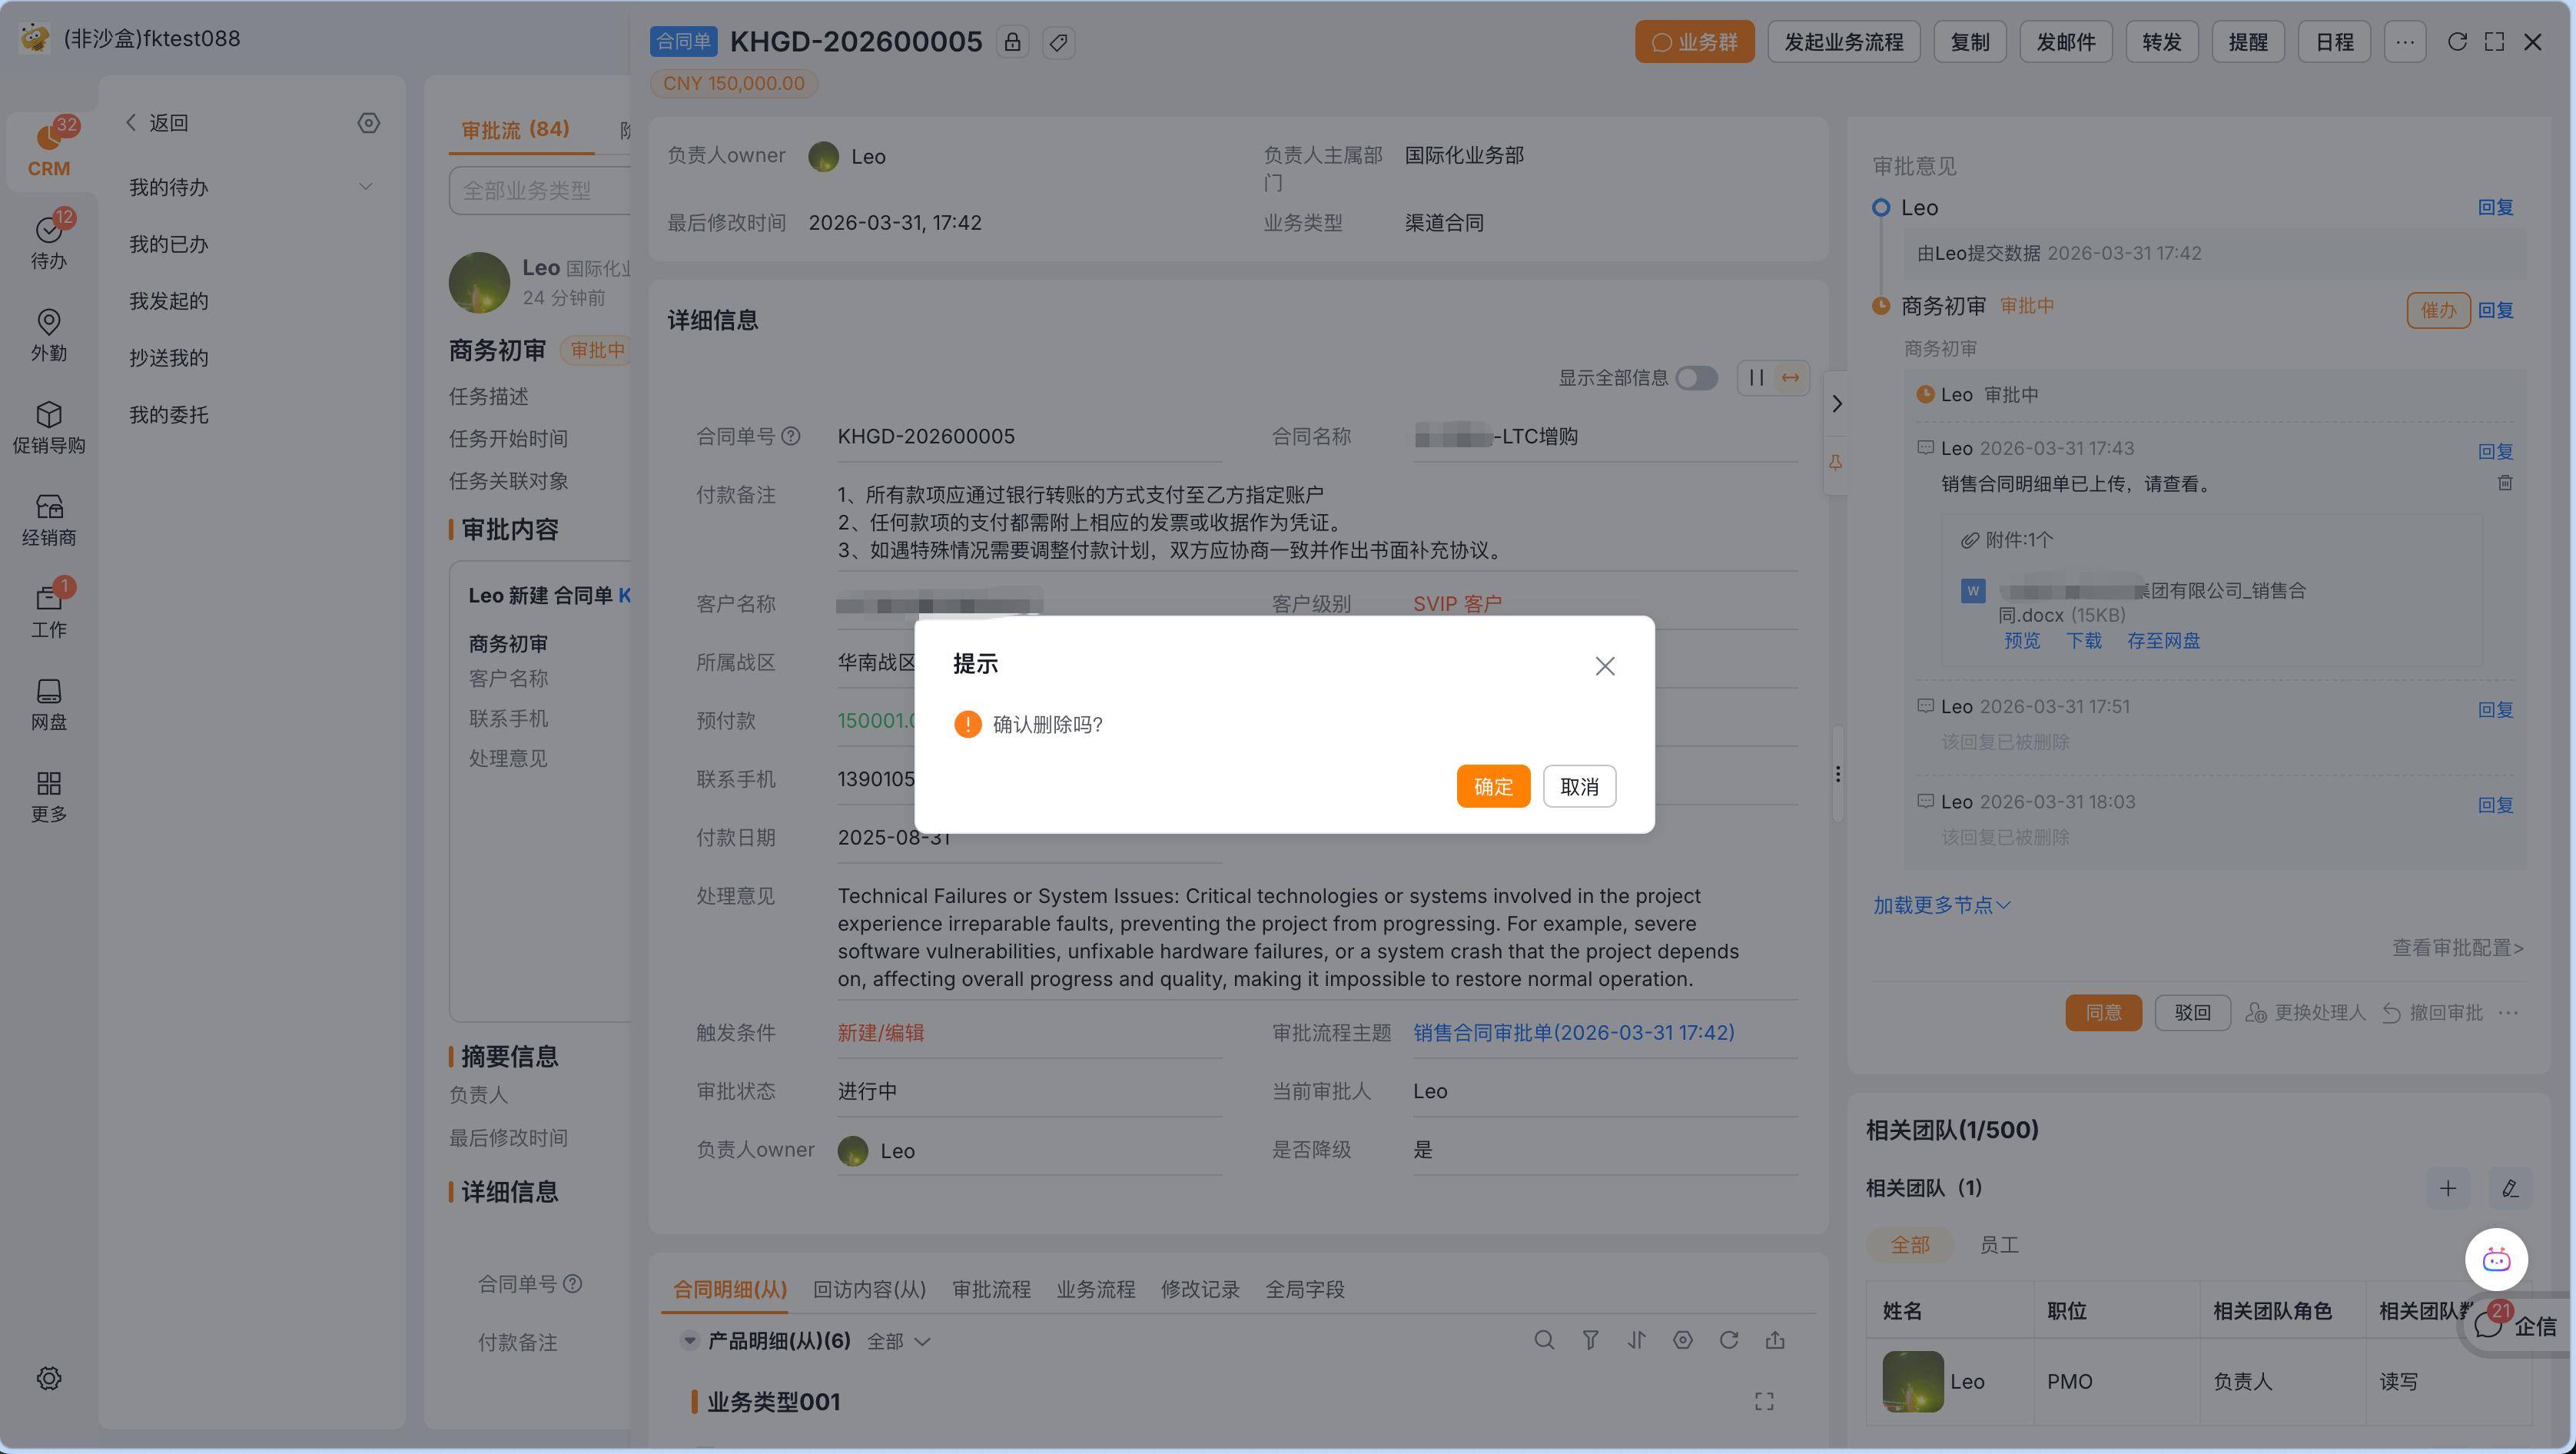2576x1454 pixels.
Task: Click the tag icon next to title
Action: click(1059, 42)
